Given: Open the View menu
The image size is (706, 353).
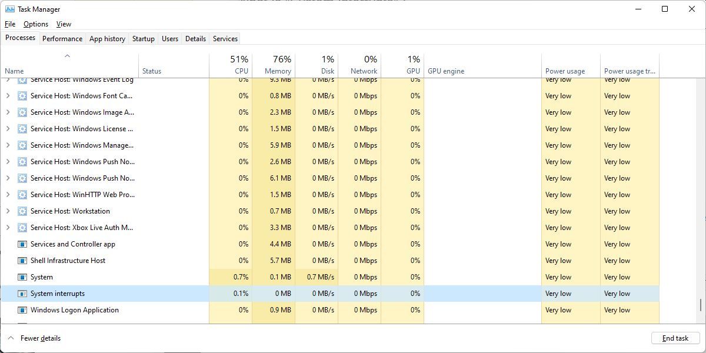Looking at the screenshot, I should (64, 24).
